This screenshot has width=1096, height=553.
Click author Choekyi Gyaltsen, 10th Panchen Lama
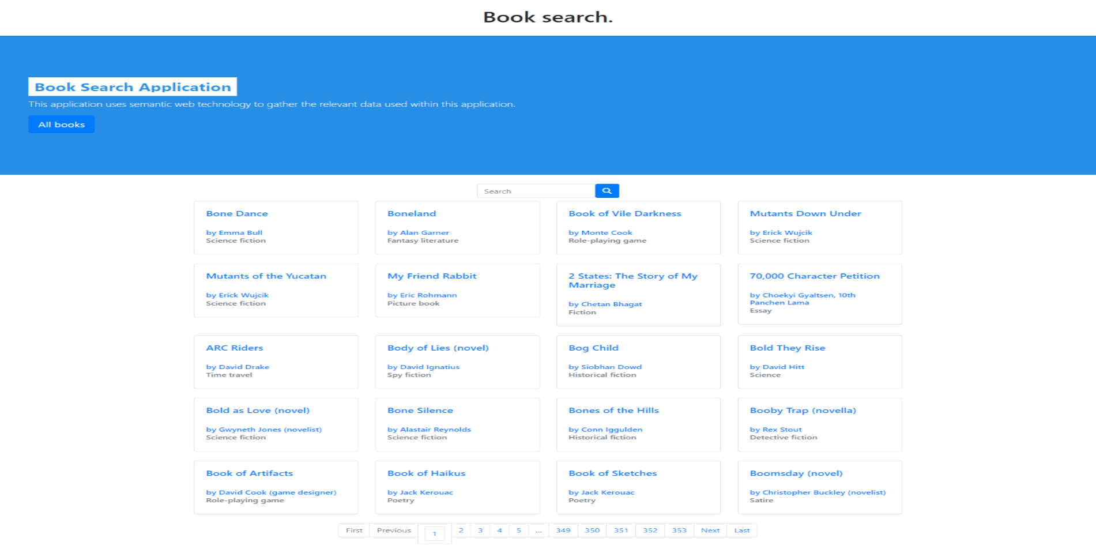click(x=803, y=299)
